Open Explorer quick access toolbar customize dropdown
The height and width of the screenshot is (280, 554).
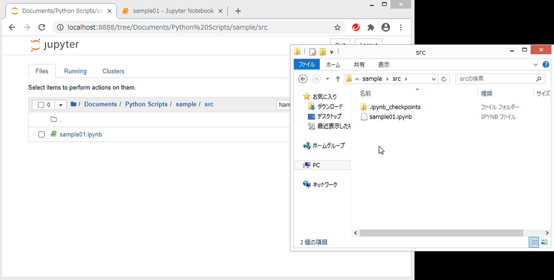331,52
